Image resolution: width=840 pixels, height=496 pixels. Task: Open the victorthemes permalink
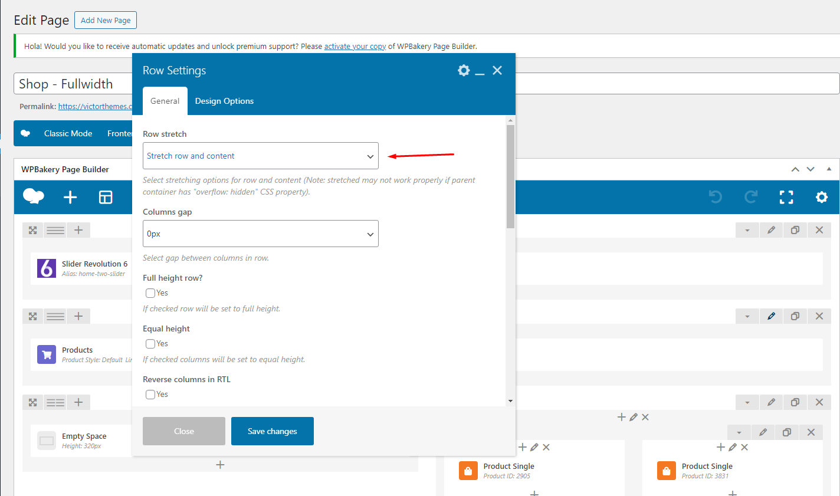pos(96,106)
